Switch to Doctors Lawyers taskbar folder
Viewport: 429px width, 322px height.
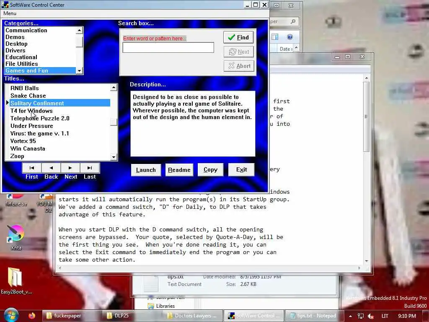point(193,316)
